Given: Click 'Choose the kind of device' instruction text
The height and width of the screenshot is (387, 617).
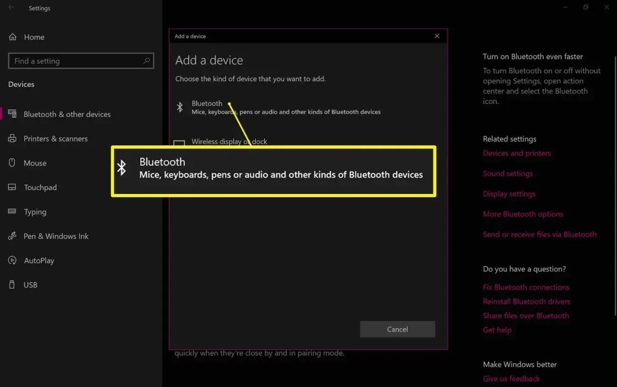Looking at the screenshot, I should tap(251, 79).
